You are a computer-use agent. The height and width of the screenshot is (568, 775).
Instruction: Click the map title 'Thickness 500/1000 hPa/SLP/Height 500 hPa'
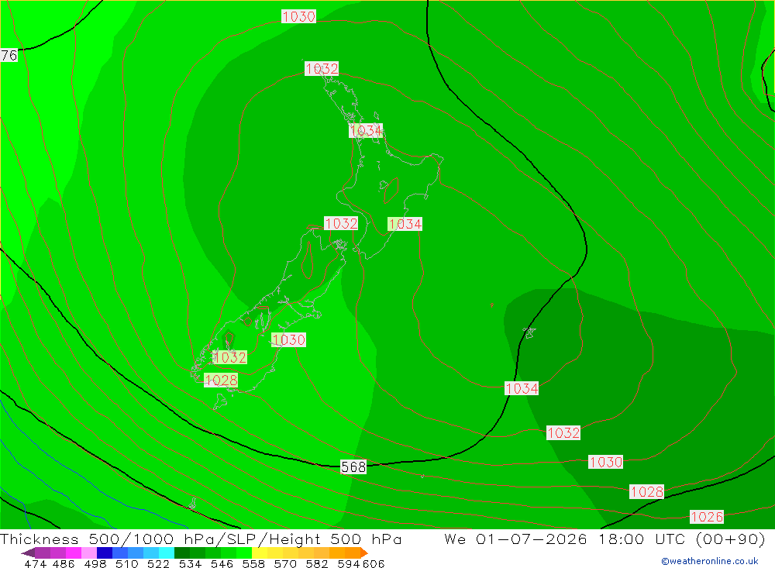201,539
